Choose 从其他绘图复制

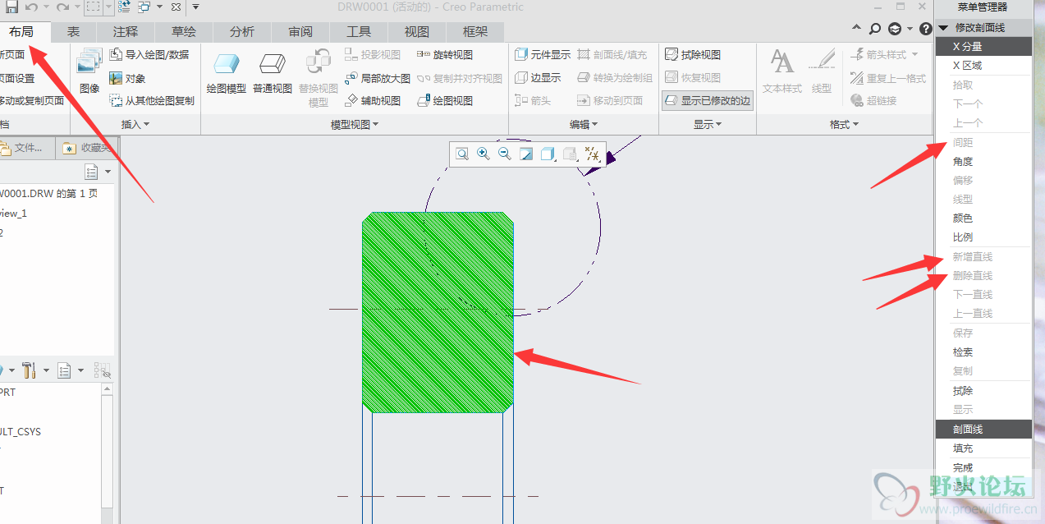(152, 101)
